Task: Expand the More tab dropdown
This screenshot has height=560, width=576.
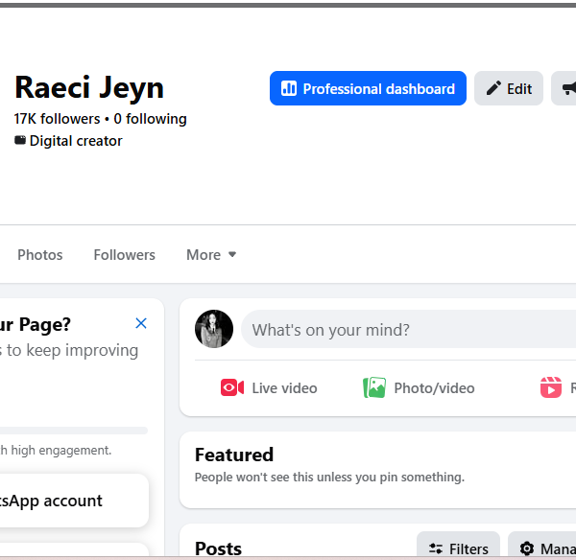Action: [211, 255]
